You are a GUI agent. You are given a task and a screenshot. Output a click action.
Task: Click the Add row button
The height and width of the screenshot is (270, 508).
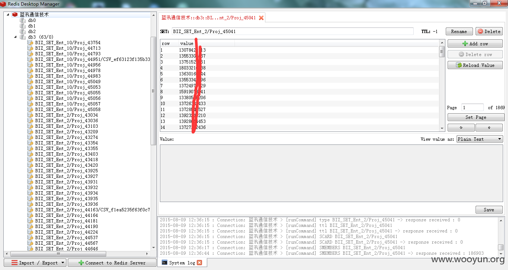click(x=475, y=43)
